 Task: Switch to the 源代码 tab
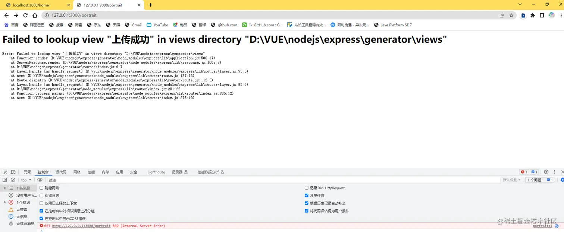click(61, 172)
